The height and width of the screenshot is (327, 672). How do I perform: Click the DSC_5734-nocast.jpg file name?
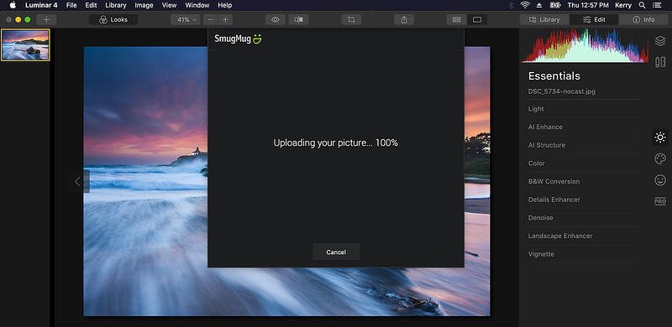(x=561, y=91)
